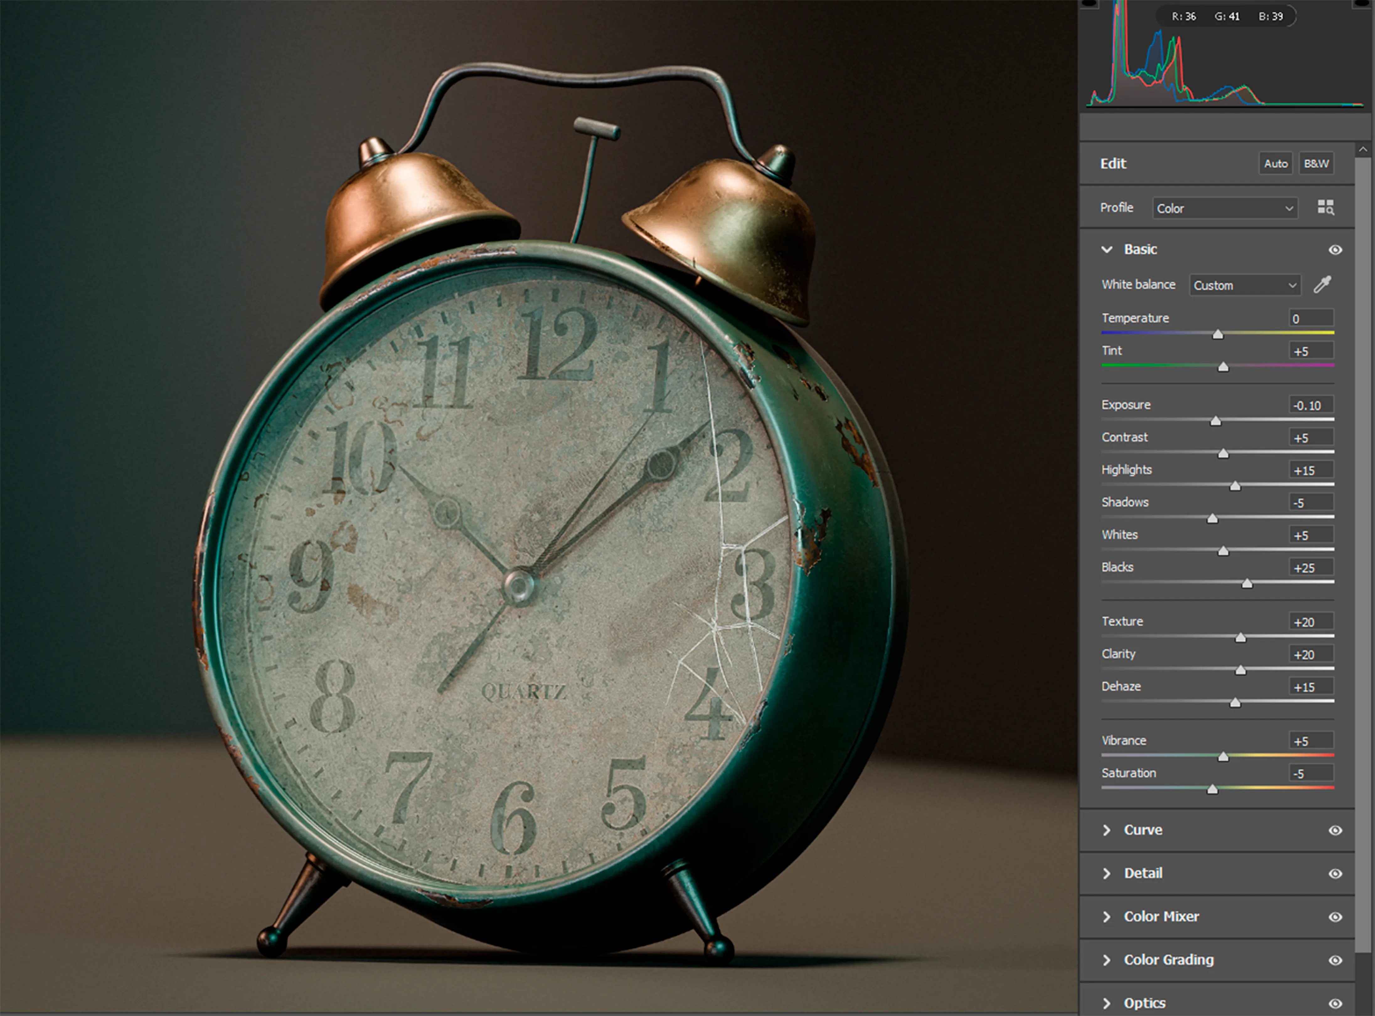Click the Clarity value field

click(x=1312, y=654)
